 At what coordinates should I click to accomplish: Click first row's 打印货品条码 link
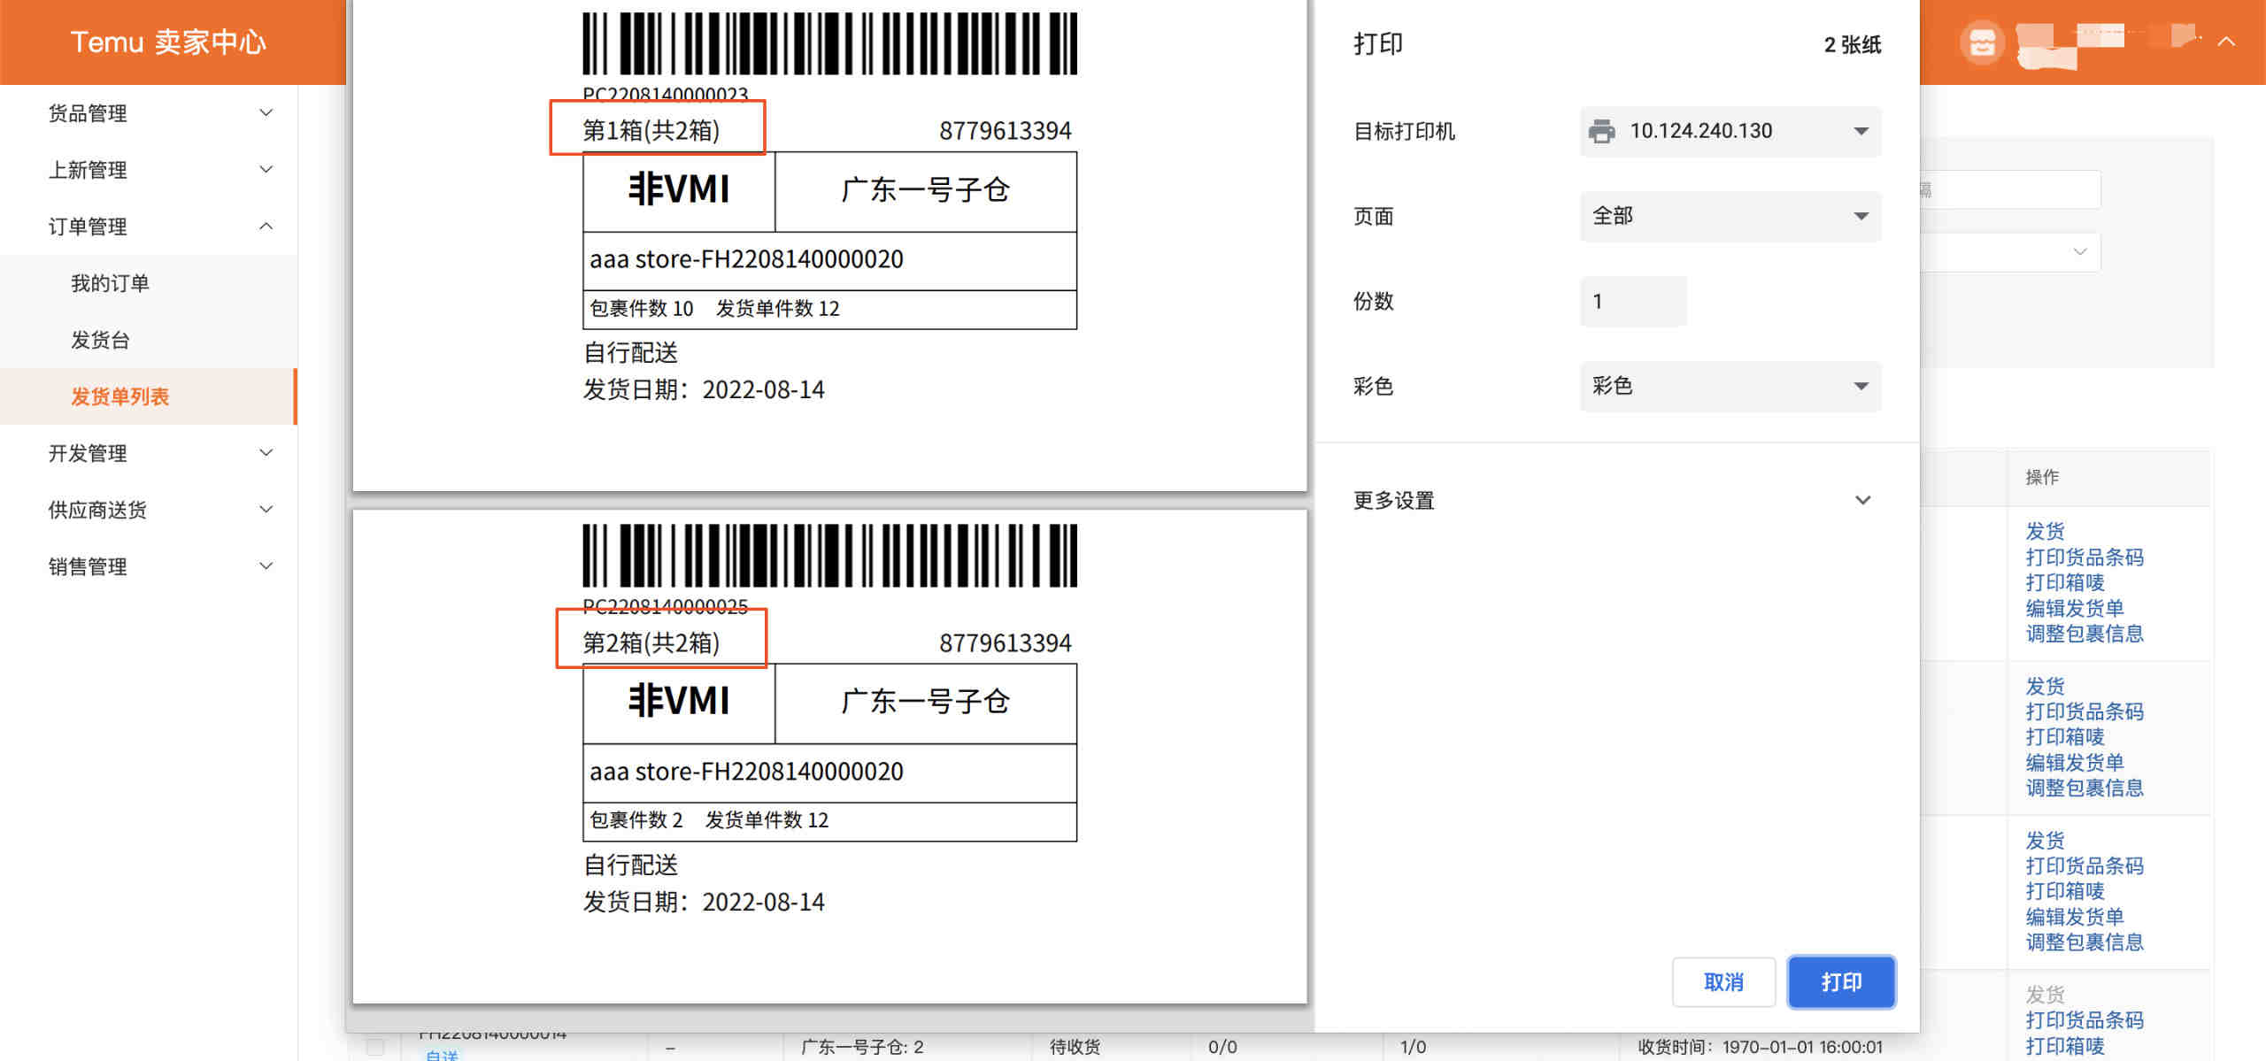click(x=2085, y=557)
